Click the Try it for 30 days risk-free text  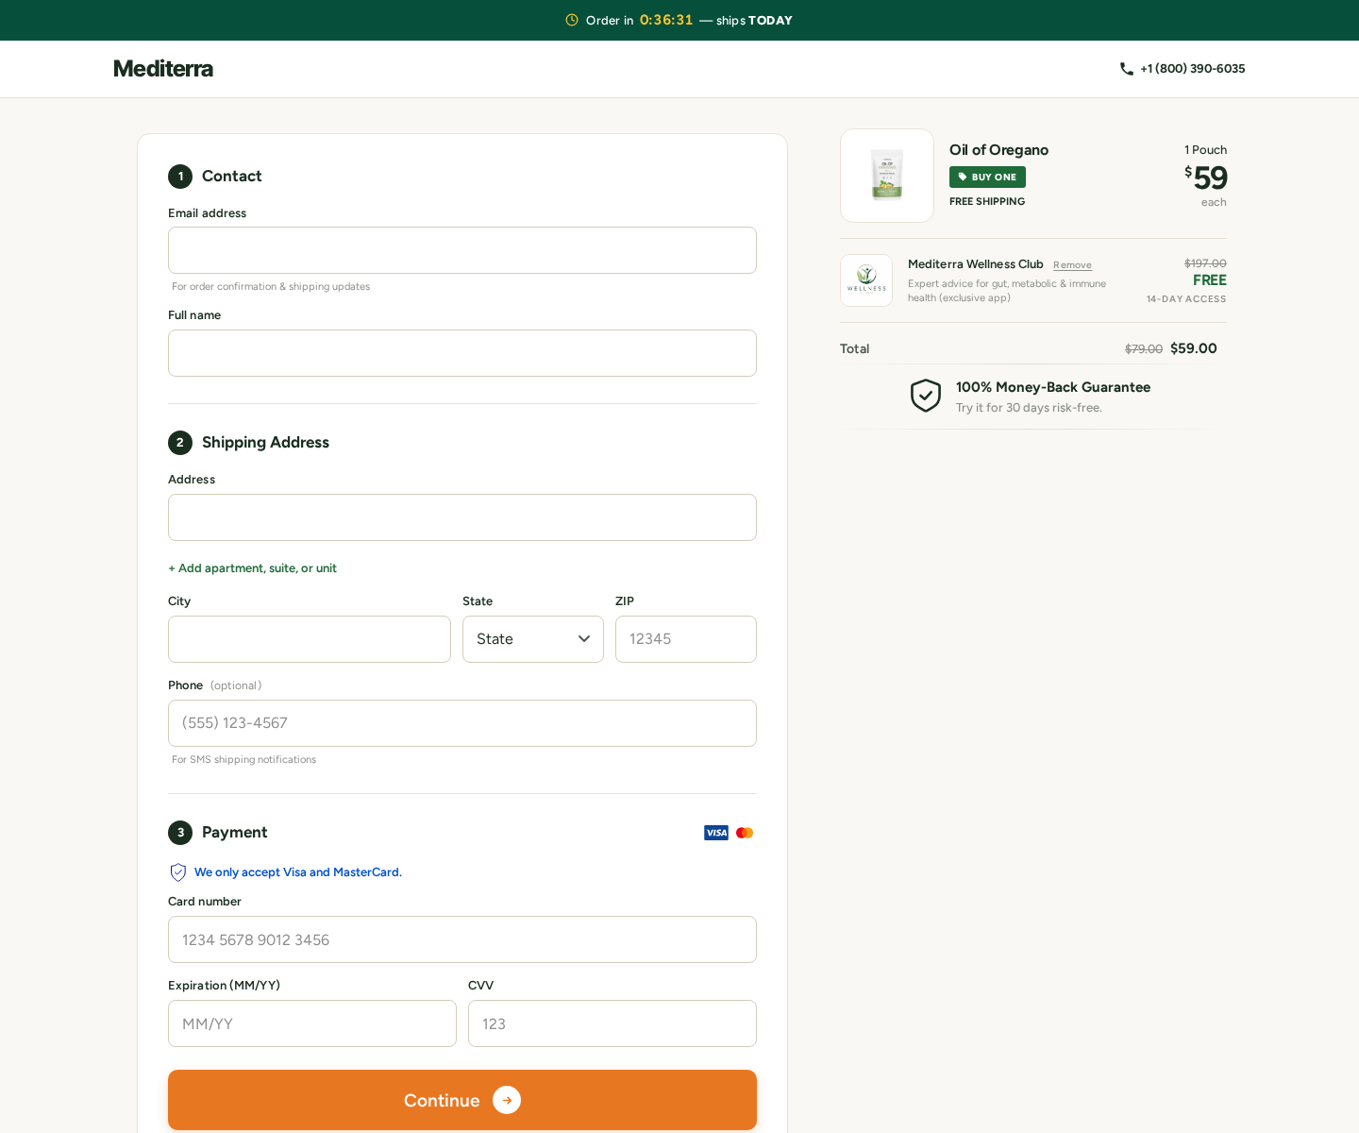[1029, 408]
